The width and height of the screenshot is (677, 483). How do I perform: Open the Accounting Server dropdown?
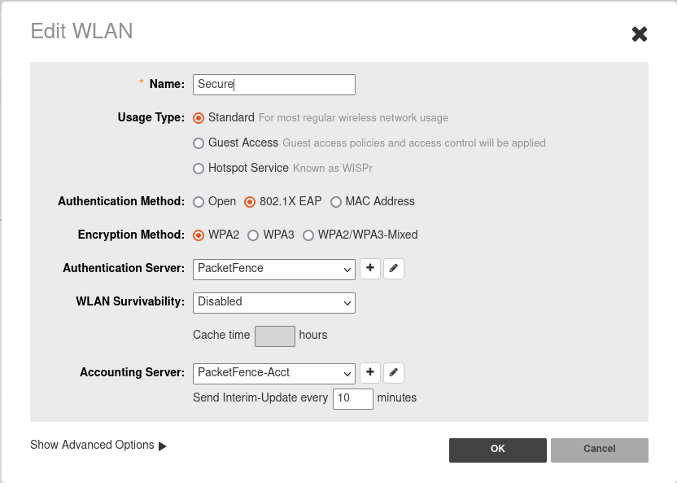click(x=273, y=373)
